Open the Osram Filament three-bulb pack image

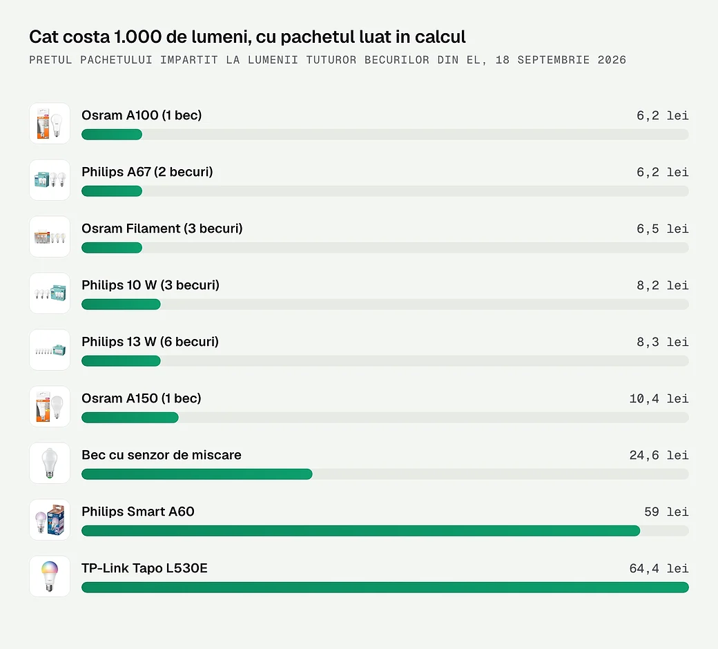50,236
